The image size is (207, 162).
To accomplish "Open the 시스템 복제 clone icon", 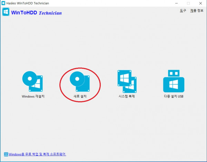I will tap(127, 82).
